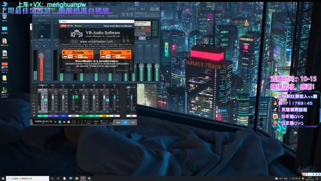Click Record in DAW transport bar

69,122
